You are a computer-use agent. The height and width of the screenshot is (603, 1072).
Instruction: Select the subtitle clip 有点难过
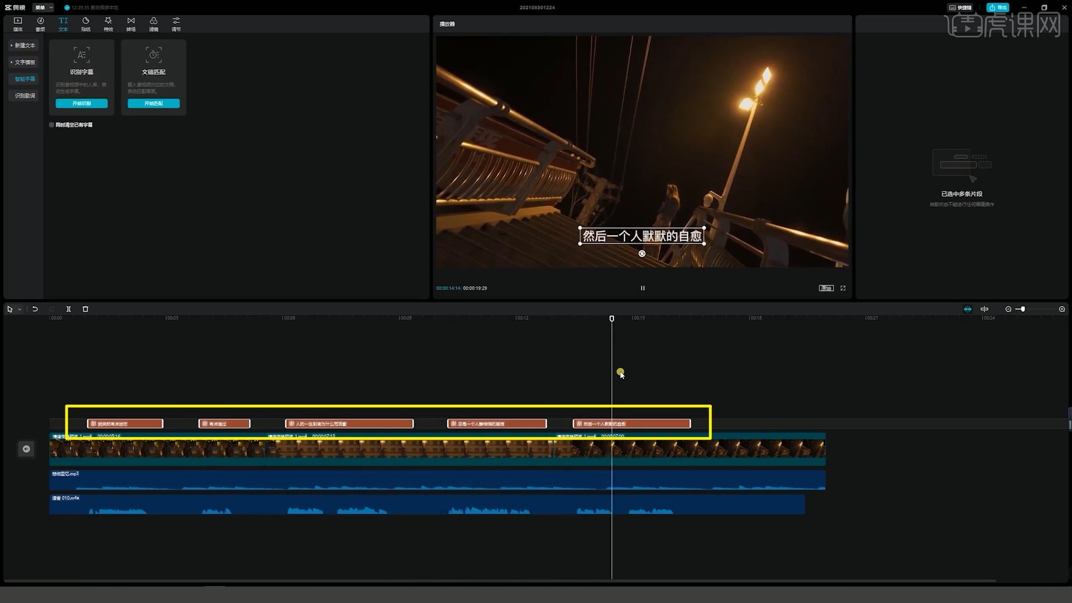click(x=224, y=424)
